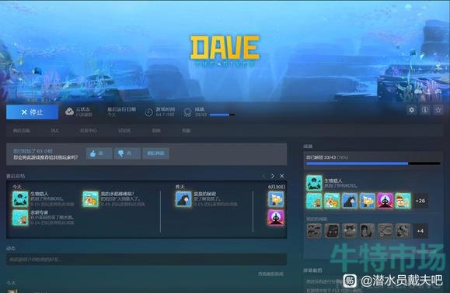Choose the thumbs-down not recommend button
The image size is (450, 293).
[x=127, y=153]
